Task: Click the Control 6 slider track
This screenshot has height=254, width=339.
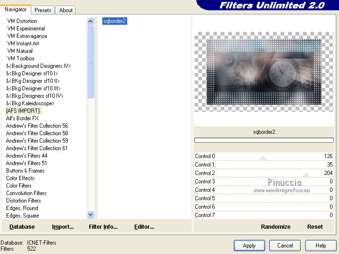Action: (264, 207)
